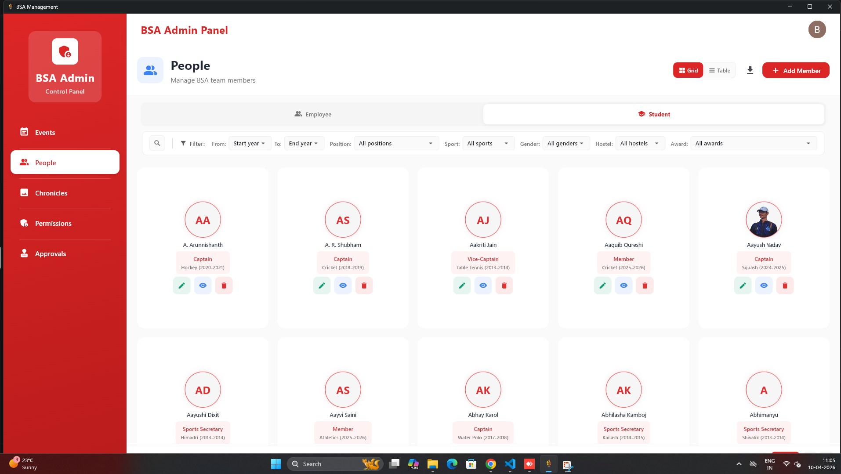Edit Aayush Yadav with pencil icon
This screenshot has height=474, width=841.
click(x=743, y=286)
